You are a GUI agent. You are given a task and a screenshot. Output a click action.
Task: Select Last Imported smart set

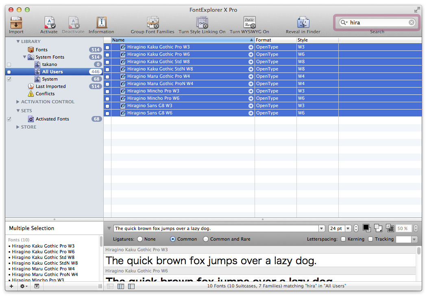[x=51, y=86]
